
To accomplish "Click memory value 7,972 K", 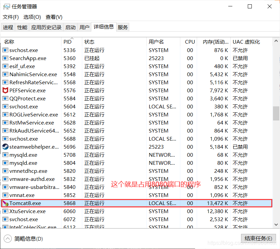I will [219, 91].
